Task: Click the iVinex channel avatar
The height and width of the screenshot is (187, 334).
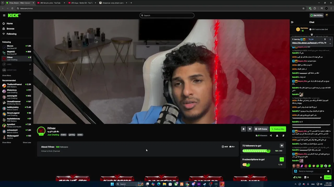Action: tap(41, 131)
